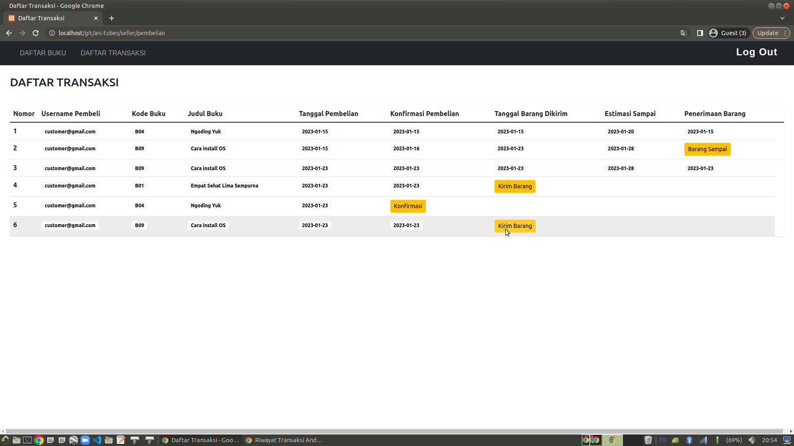Open the DAFTAR TRANSAKSI nav item
Image resolution: width=794 pixels, height=446 pixels.
click(113, 53)
